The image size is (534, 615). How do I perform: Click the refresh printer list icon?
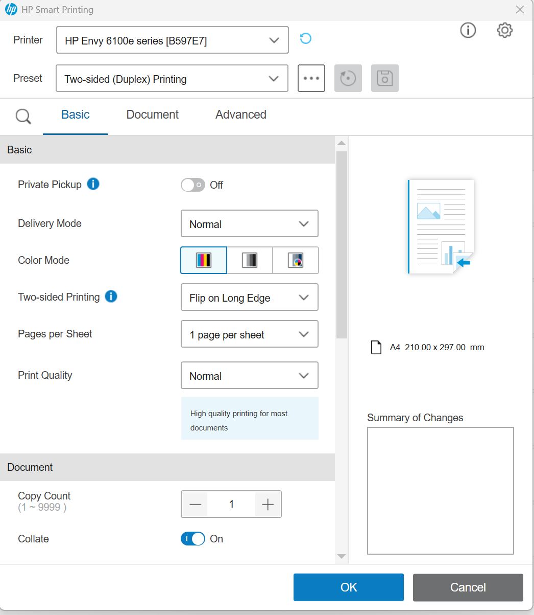[305, 39]
